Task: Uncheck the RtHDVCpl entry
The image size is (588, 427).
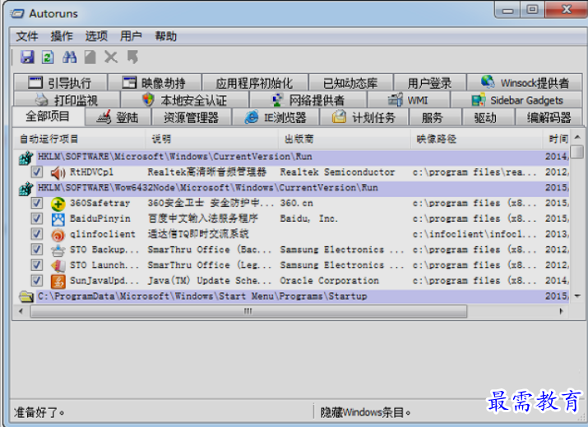Action: pos(36,172)
